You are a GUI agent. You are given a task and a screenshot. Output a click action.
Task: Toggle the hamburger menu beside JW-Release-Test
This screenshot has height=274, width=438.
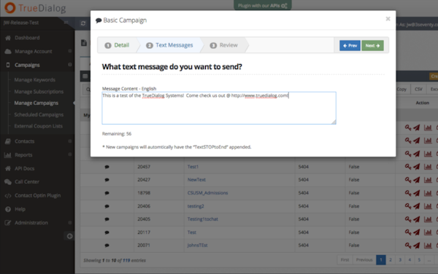click(x=66, y=23)
